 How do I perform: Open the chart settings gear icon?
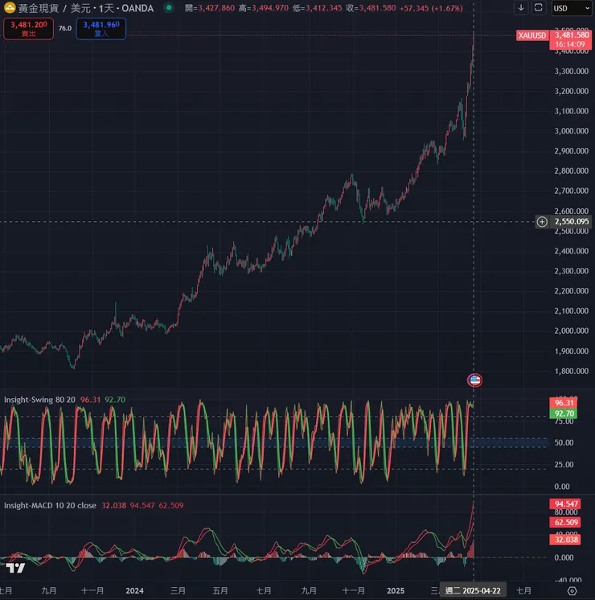[x=572, y=591]
